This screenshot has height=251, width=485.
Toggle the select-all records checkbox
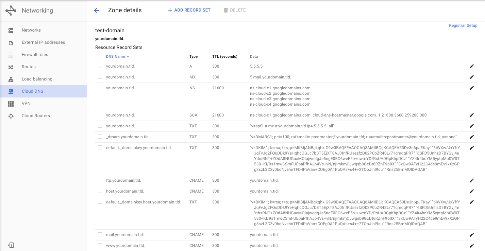100,56
